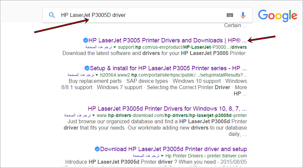The width and height of the screenshot is (303, 168).
Task: Click the www.hp-drivers-download.com URL text
Action: click(x=172, y=115)
